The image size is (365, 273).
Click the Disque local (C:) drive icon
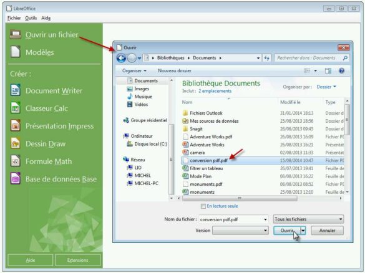pyautogui.click(x=130, y=144)
